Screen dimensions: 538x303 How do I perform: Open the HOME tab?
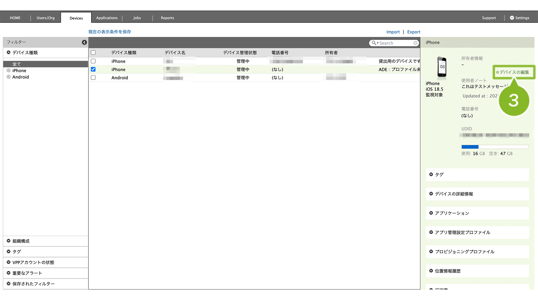point(15,18)
